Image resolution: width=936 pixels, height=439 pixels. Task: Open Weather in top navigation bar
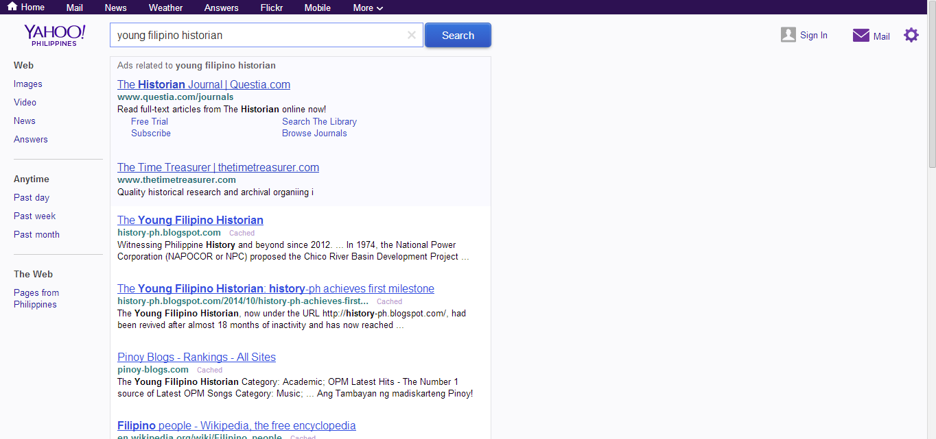coord(165,8)
